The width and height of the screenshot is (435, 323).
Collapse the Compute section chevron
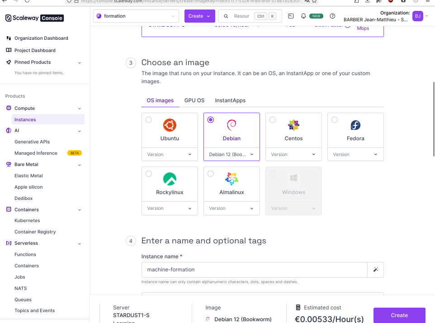click(x=80, y=109)
